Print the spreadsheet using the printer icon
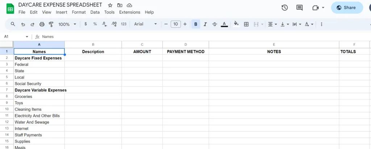 [42, 24]
